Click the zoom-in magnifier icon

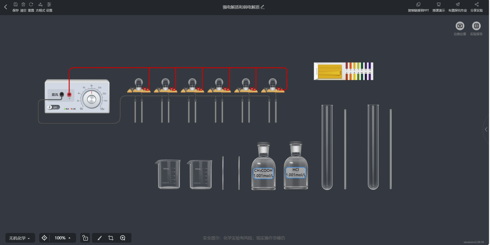pyautogui.click(x=123, y=238)
